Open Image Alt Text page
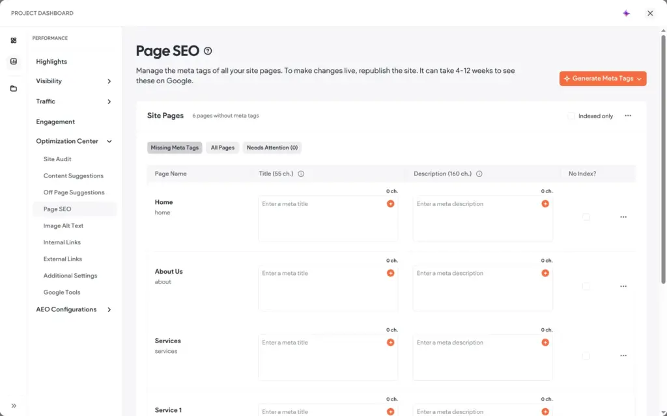 click(x=63, y=226)
